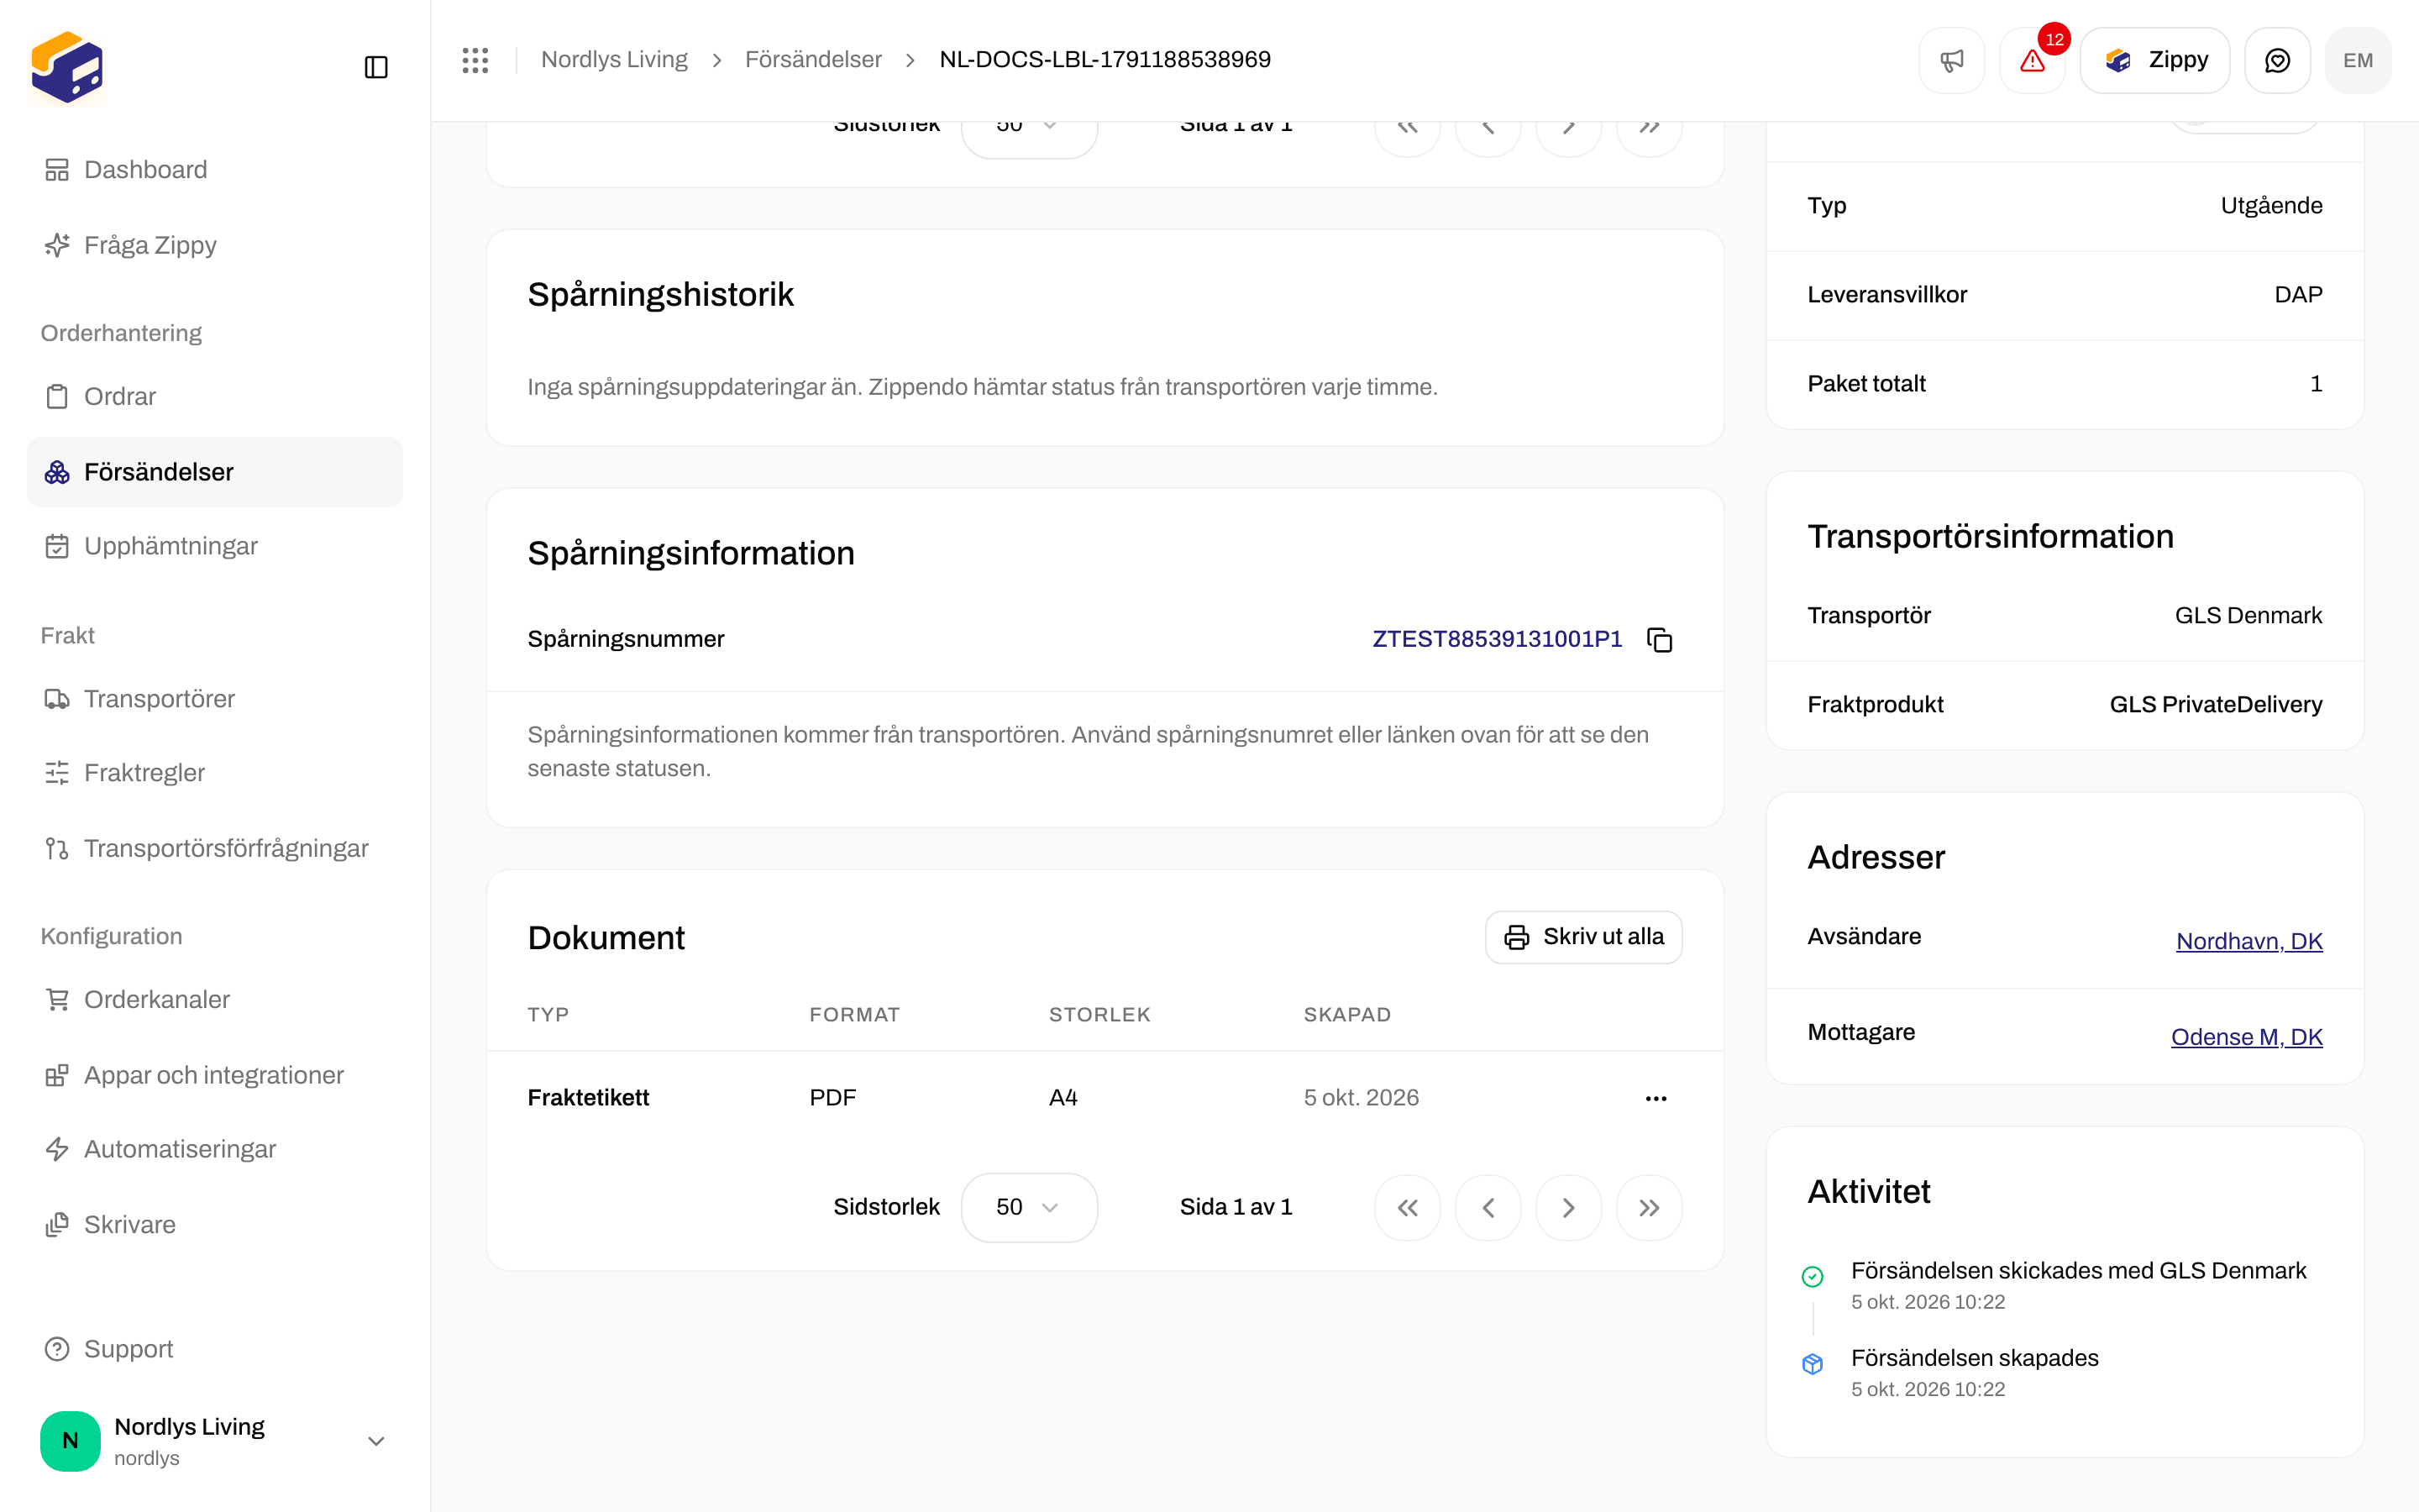Open Dokument Sidstorlek 50 dropdown
This screenshot has width=2419, height=1512.
click(1029, 1207)
